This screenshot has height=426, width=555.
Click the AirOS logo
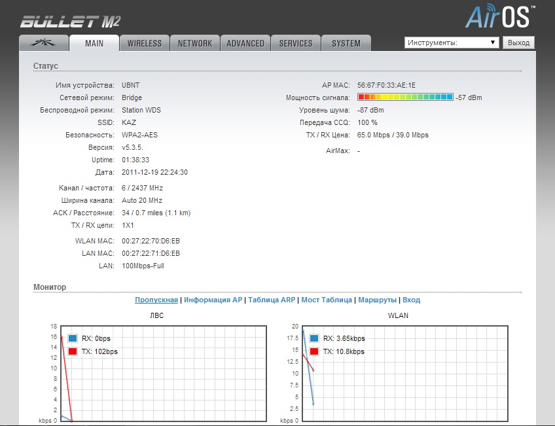[x=500, y=16]
